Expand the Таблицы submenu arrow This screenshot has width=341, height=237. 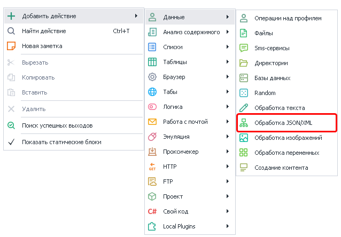click(x=228, y=62)
